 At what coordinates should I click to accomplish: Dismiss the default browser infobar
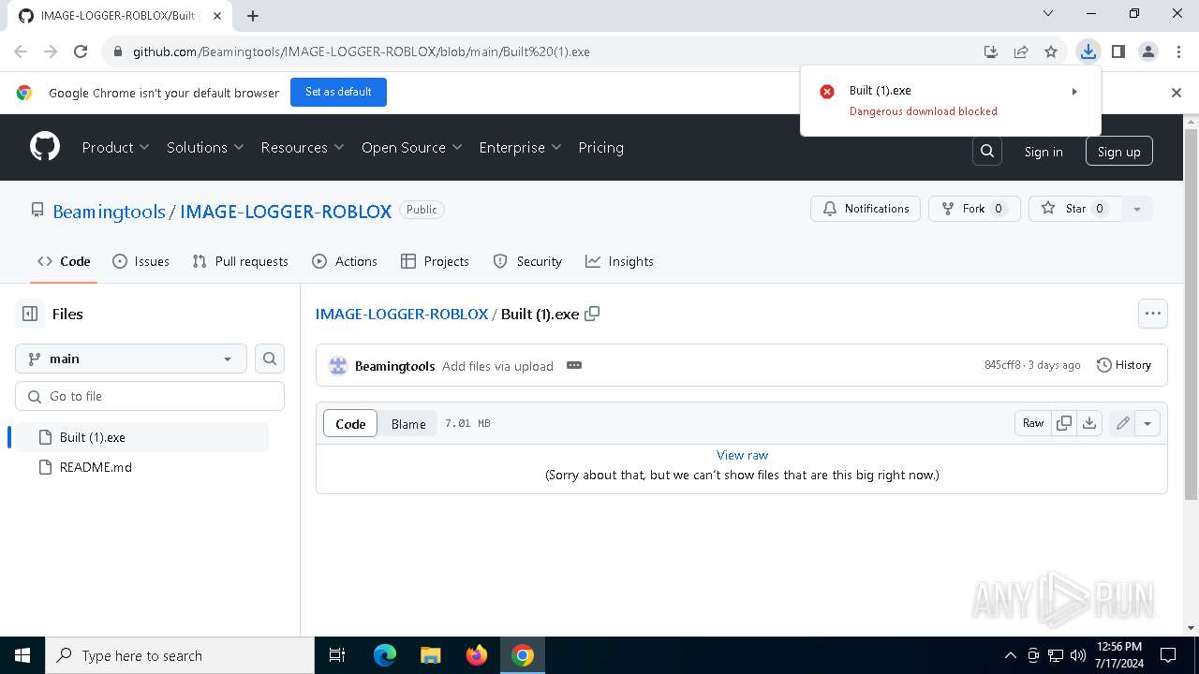(1177, 93)
